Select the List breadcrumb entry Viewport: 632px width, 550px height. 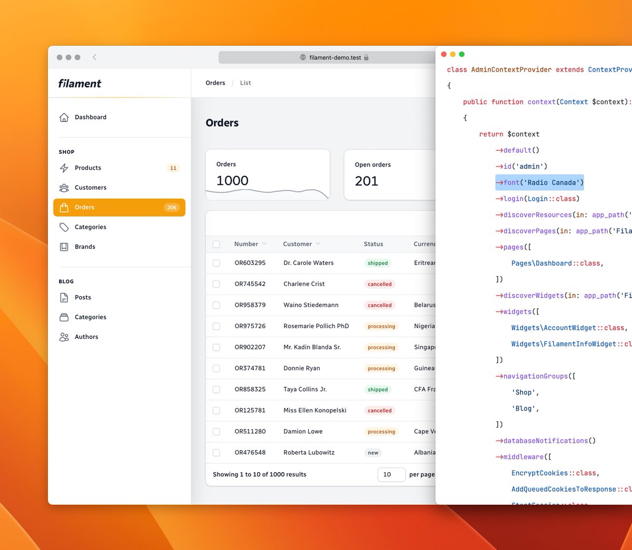click(x=245, y=83)
